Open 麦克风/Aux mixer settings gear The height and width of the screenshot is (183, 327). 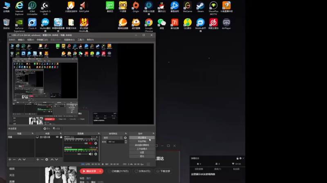coord(96,144)
